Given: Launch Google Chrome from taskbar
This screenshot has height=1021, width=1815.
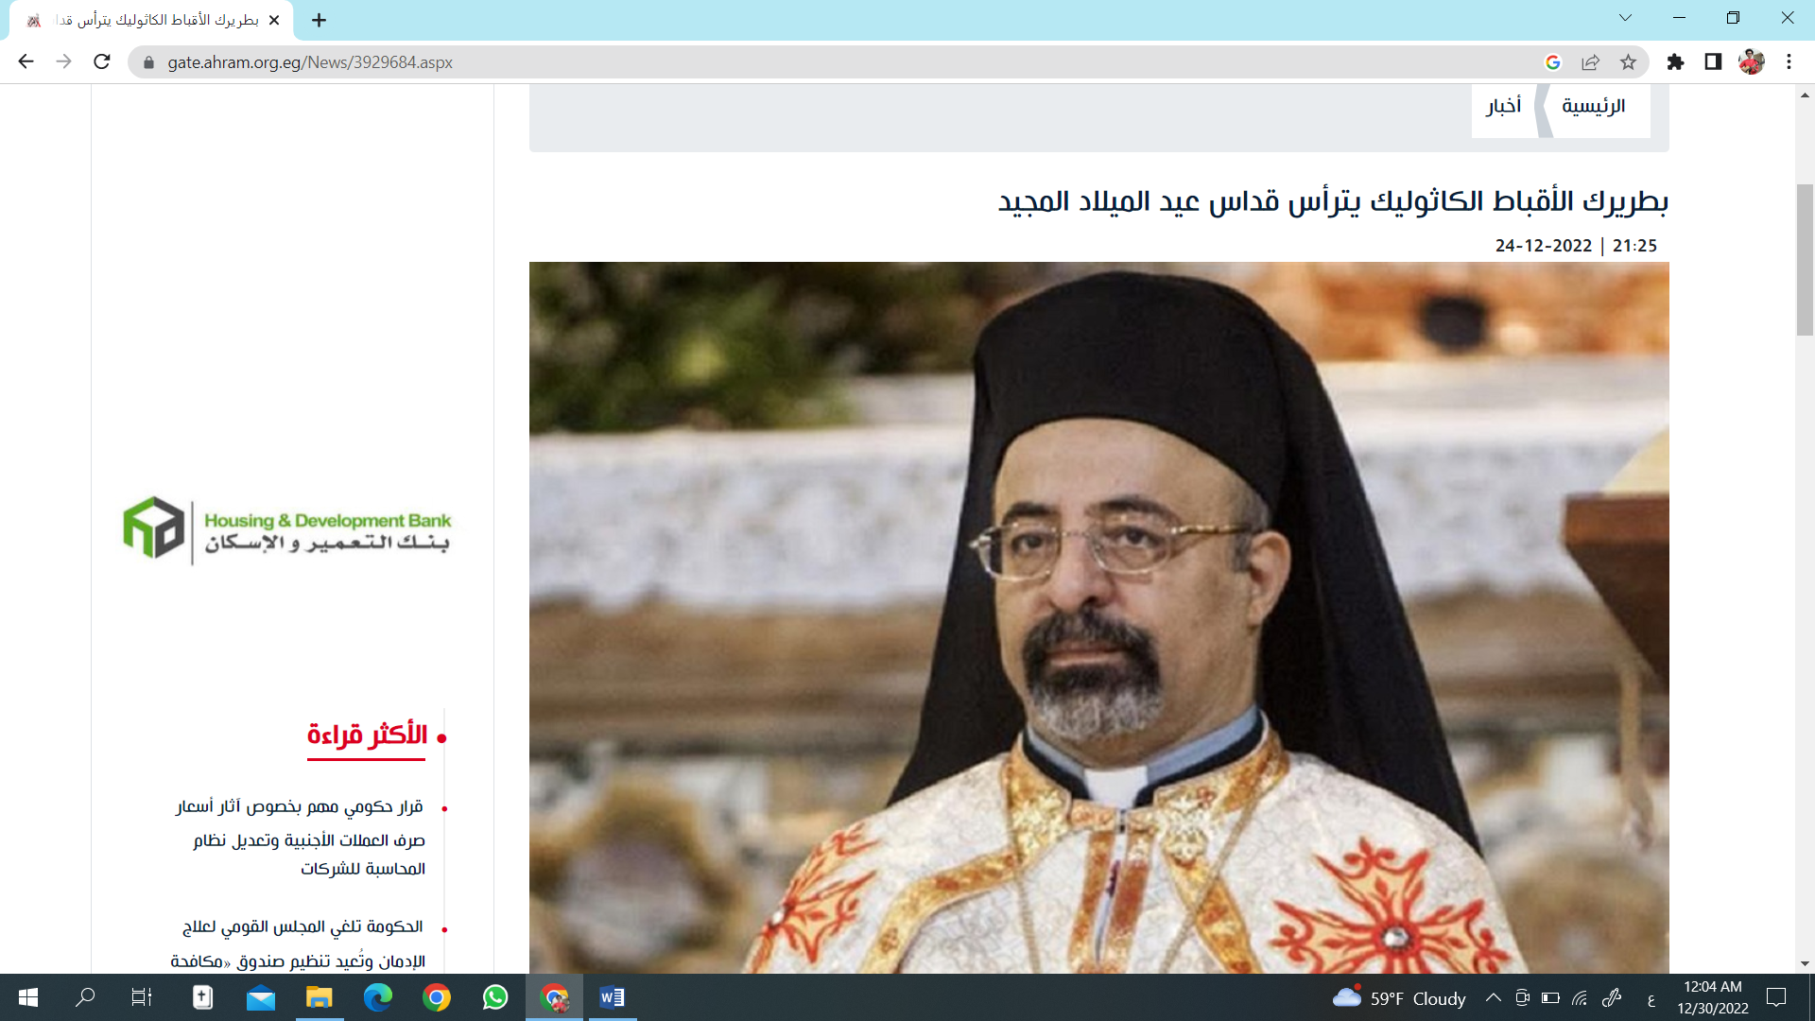Looking at the screenshot, I should pos(437,997).
